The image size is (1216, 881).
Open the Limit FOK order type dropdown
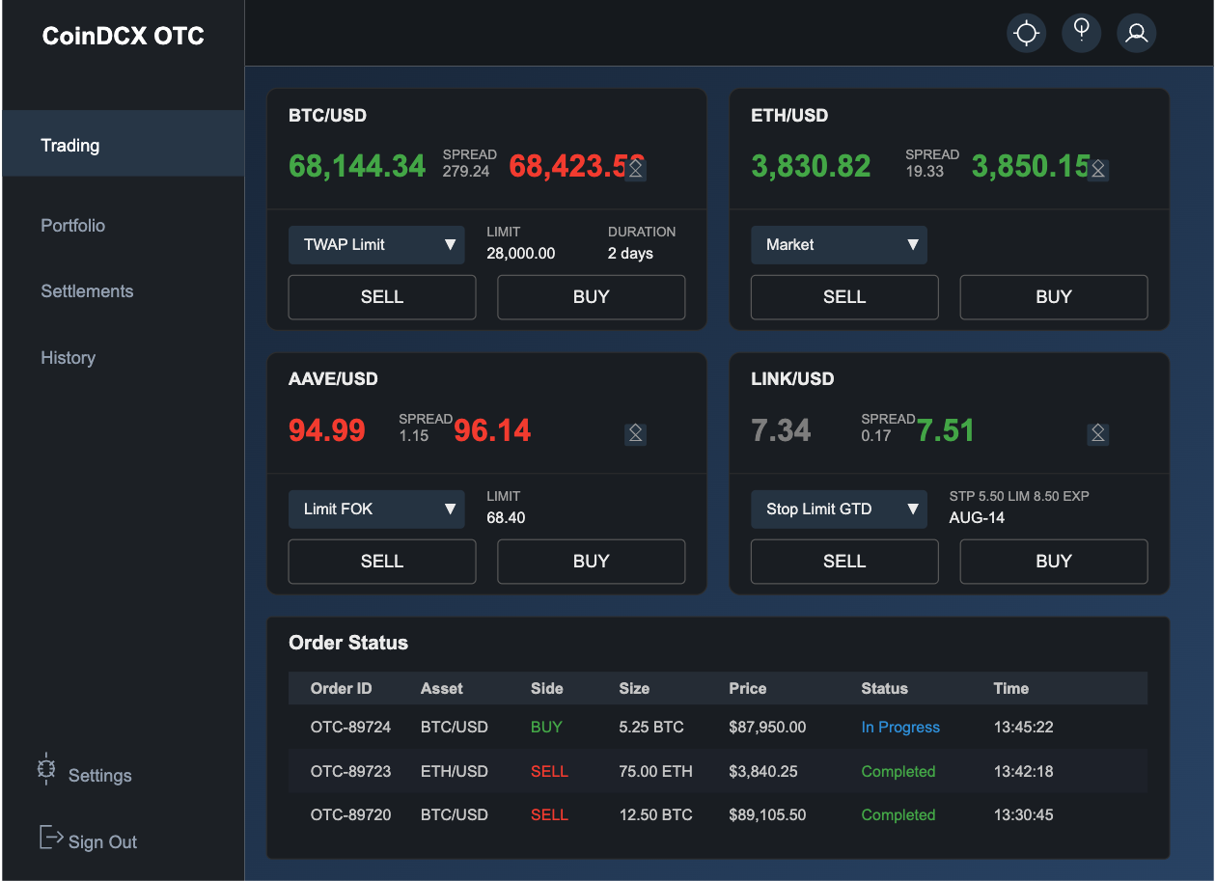(x=376, y=509)
